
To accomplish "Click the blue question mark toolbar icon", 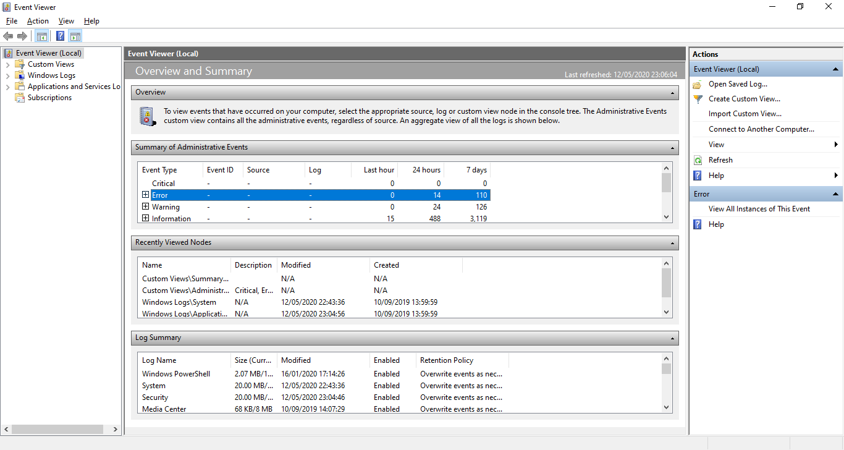I will 60,36.
